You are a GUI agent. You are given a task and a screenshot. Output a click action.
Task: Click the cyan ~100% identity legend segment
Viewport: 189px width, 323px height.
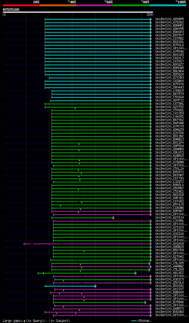click(168, 5)
